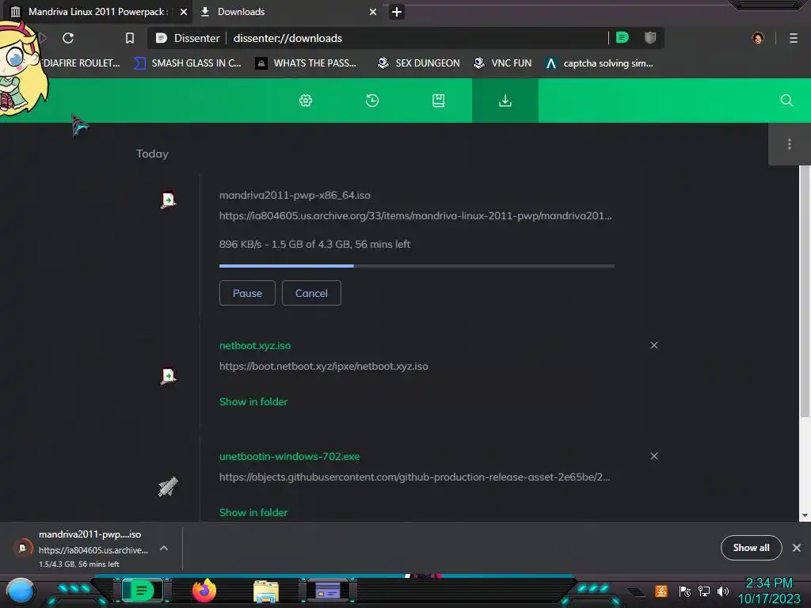Reload the page with the refresh icon
811x608 pixels.
pos(68,38)
